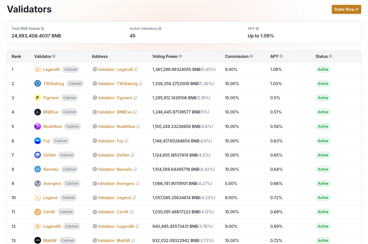Image resolution: width=368 pixels, height=244 pixels.
Task: Copy the TWStaking validator address
Action: pos(141,84)
